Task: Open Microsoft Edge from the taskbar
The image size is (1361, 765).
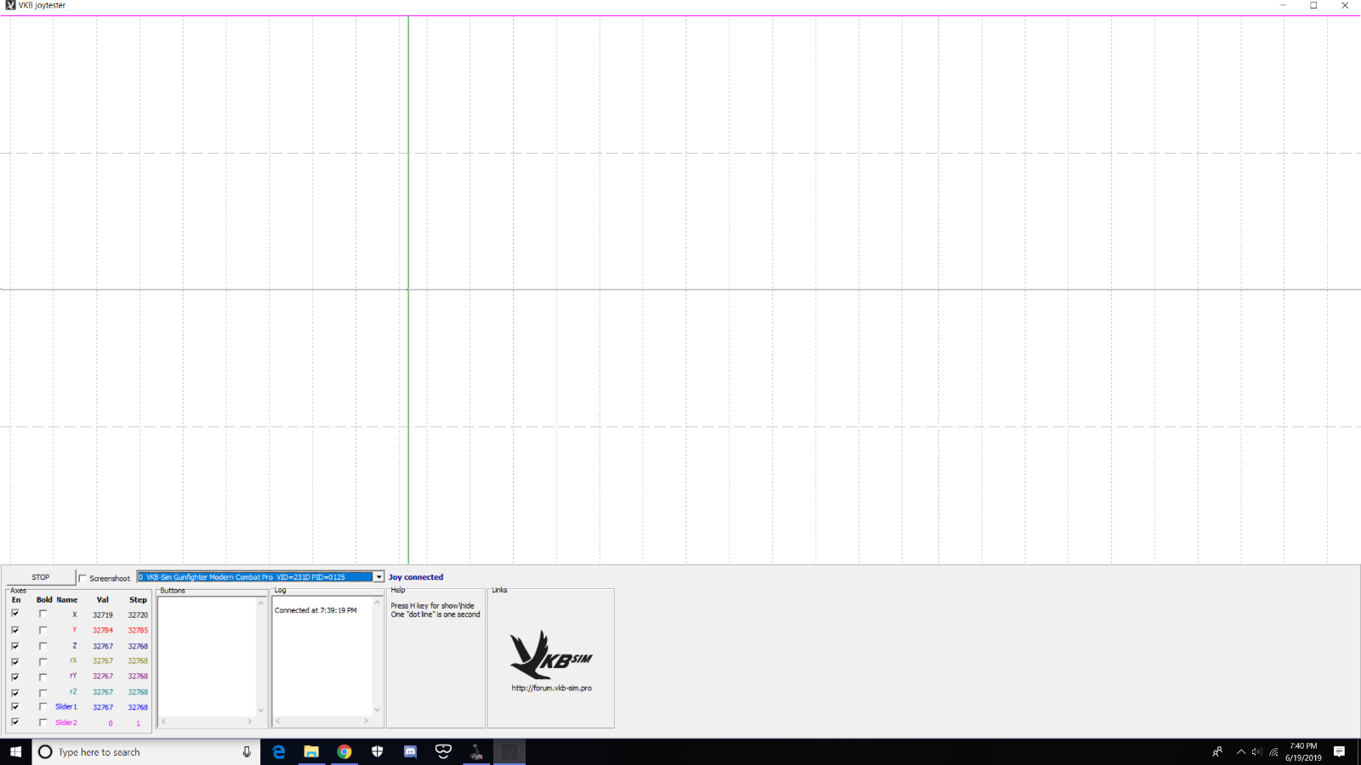Action: [278, 751]
